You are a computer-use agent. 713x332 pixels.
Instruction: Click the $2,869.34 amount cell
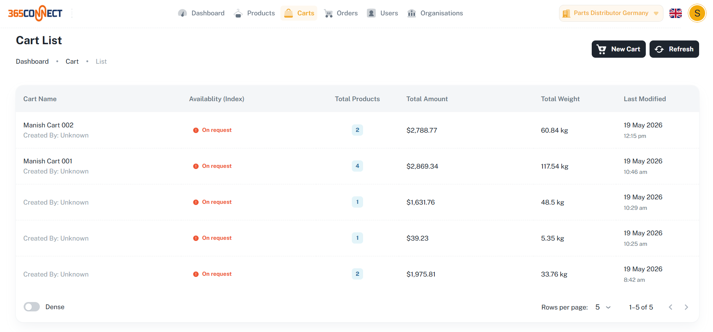tap(422, 166)
